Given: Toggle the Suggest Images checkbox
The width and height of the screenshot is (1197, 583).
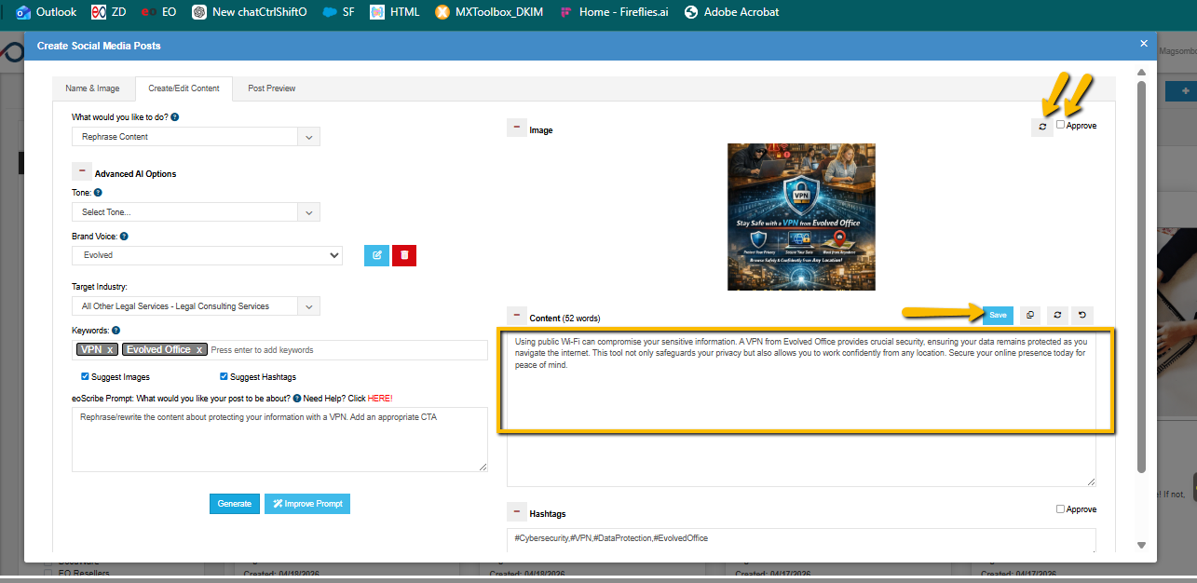Looking at the screenshot, I should (86, 376).
